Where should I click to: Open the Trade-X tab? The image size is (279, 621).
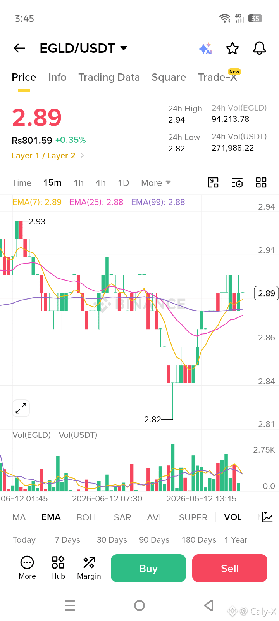(218, 77)
